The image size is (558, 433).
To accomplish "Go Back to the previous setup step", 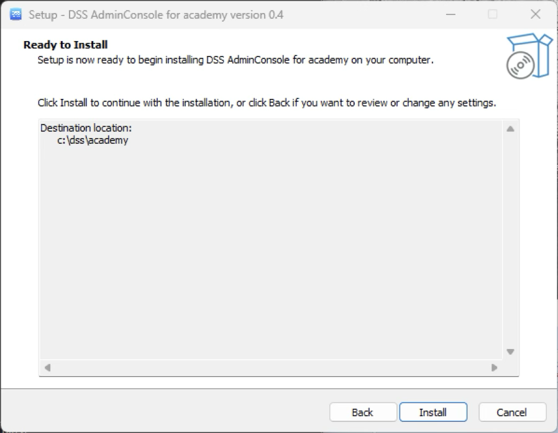I will [362, 412].
